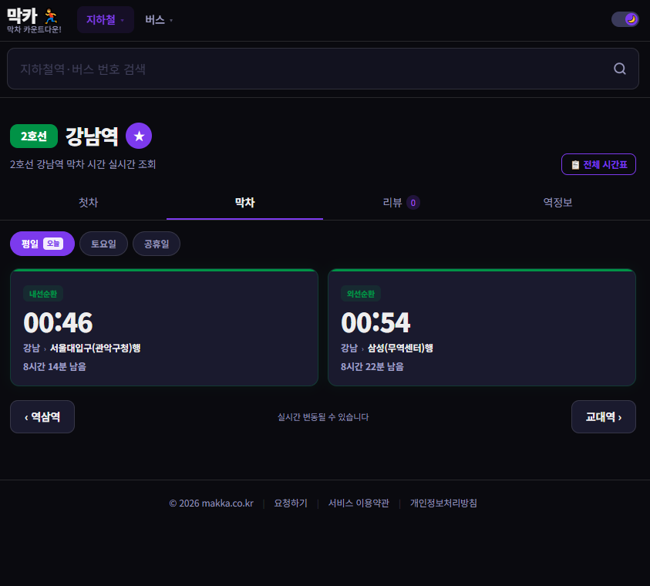Click the 강남역 station title
Viewport: 650px width, 586px height.
tap(92, 136)
